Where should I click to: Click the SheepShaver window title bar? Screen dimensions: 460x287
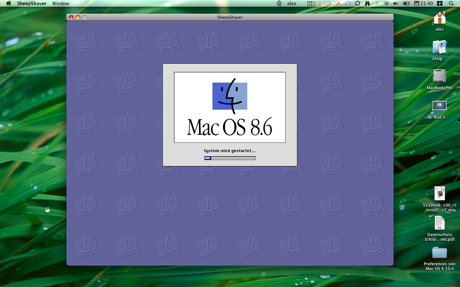[230, 17]
